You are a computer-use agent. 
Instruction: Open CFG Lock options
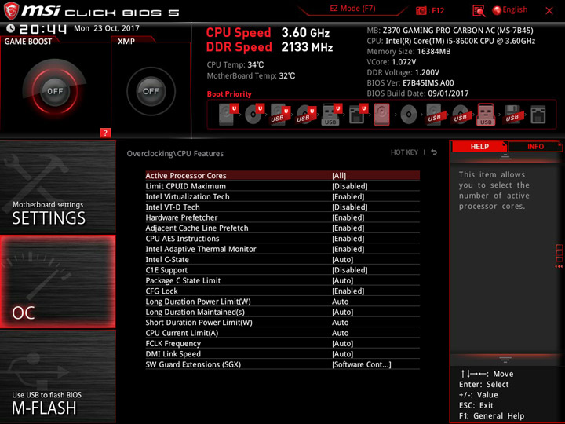coord(282,291)
